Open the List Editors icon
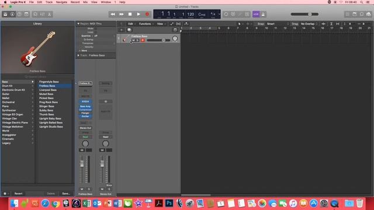This screenshot has width=374, height=210. coord(348,14)
